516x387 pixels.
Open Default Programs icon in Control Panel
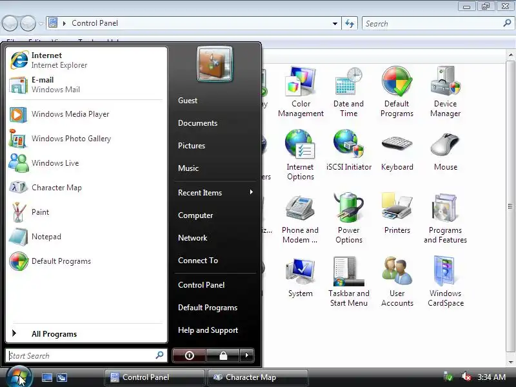(x=397, y=92)
